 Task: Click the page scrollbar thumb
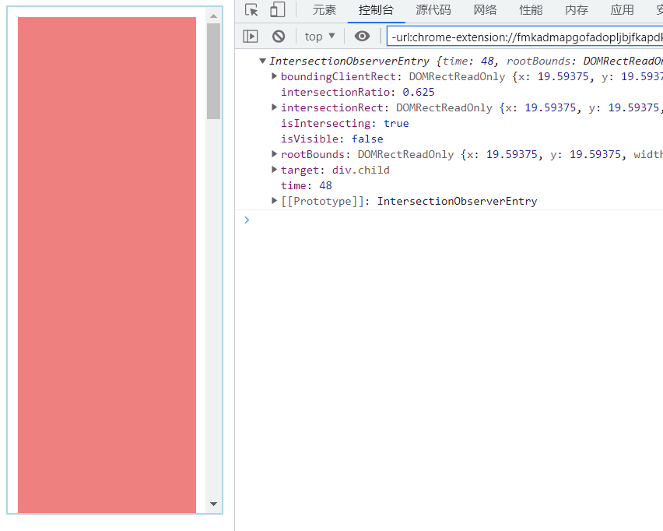[x=213, y=71]
